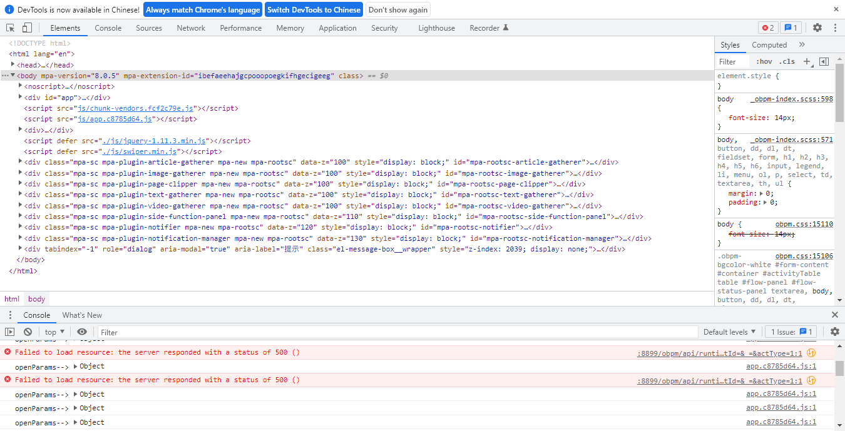Click Always match Chrome's language button

(203, 9)
